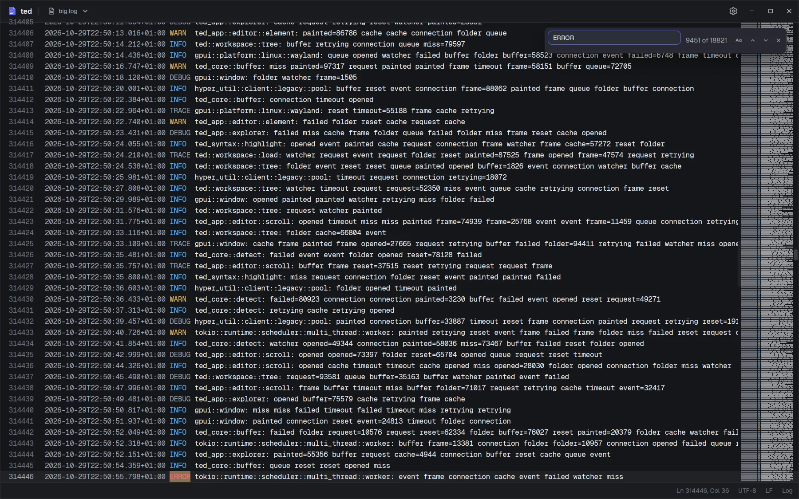The width and height of the screenshot is (799, 499).
Task: Click 'miss=79597' on line 314407
Action: pyautogui.click(x=444, y=44)
